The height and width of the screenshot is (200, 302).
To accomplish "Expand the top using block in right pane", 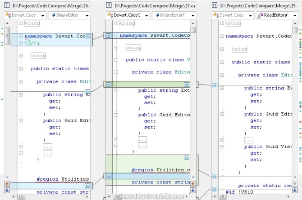I will click(x=222, y=23).
